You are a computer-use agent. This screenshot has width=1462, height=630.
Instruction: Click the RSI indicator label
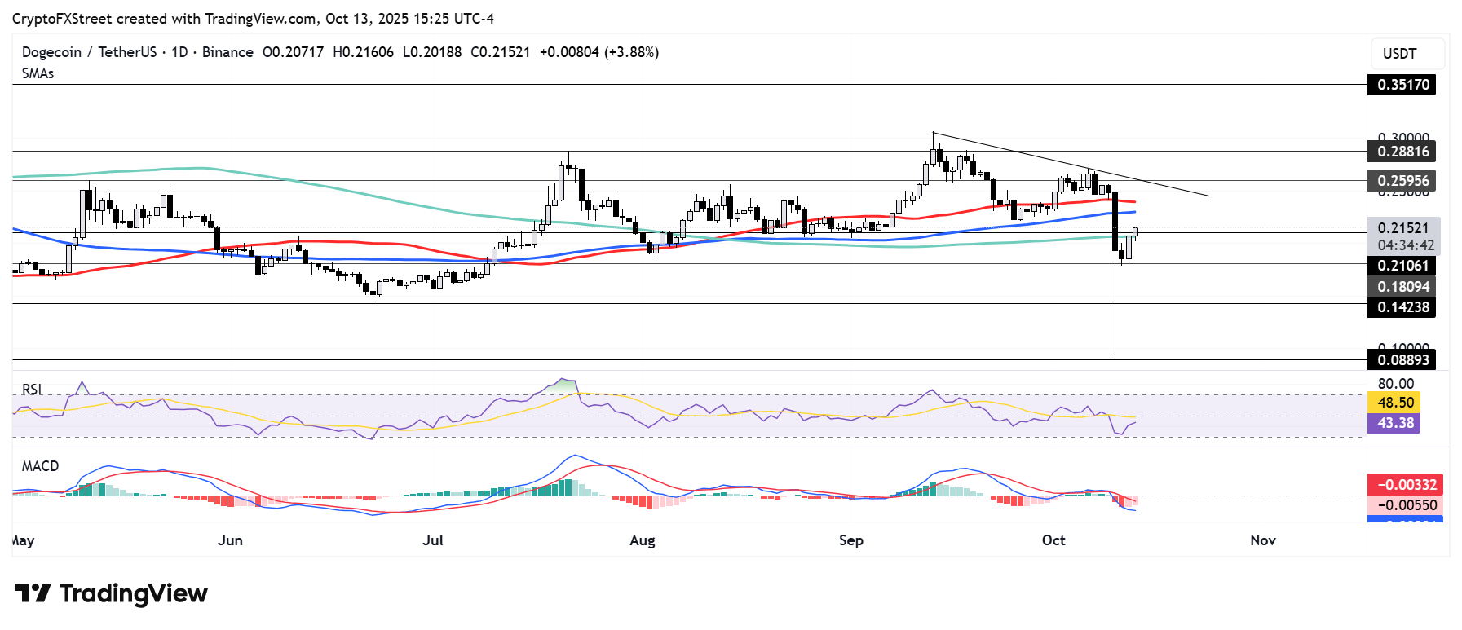tap(32, 390)
